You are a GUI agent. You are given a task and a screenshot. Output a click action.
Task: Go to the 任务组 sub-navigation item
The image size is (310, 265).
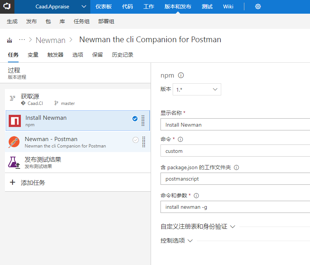tap(82, 21)
